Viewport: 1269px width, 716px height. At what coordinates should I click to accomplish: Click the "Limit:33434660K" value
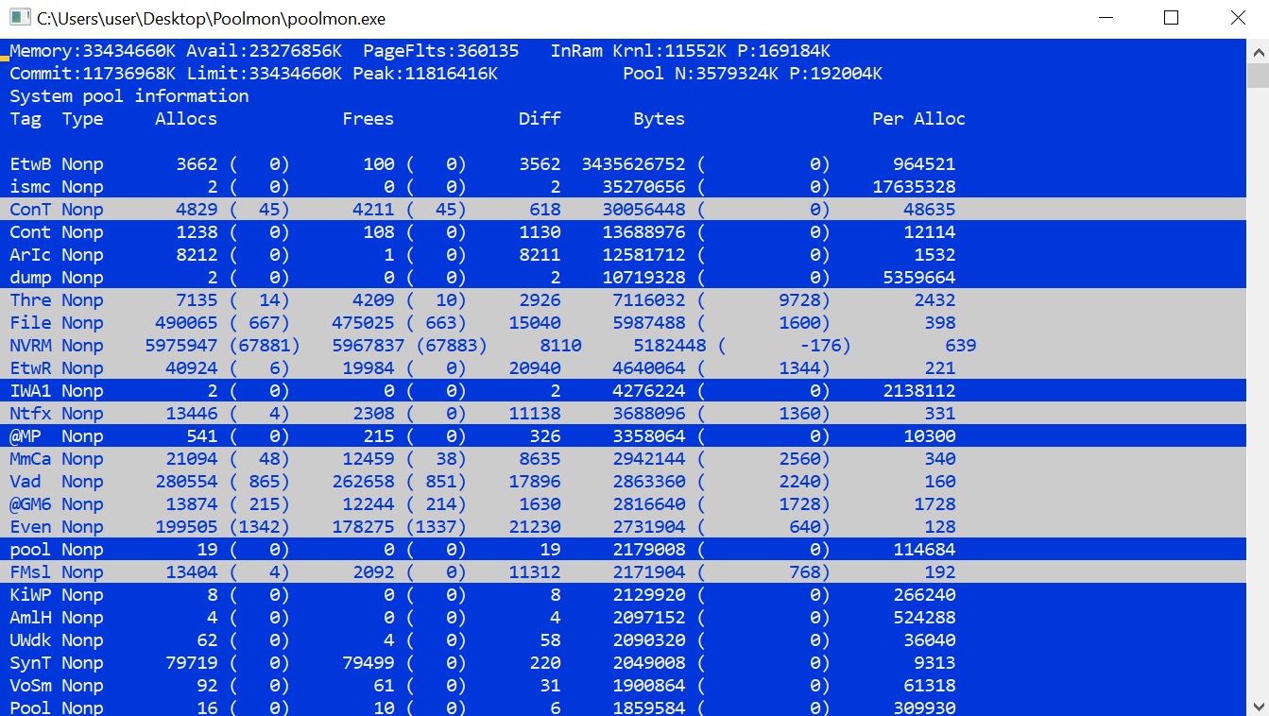pyautogui.click(x=264, y=74)
